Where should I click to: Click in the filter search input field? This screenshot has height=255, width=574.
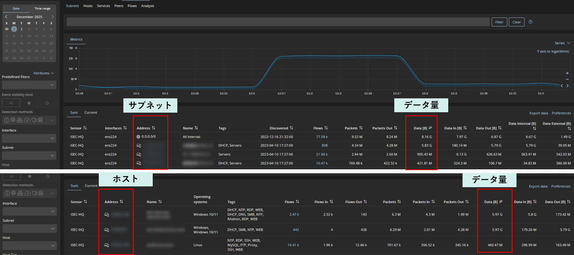click(x=278, y=22)
